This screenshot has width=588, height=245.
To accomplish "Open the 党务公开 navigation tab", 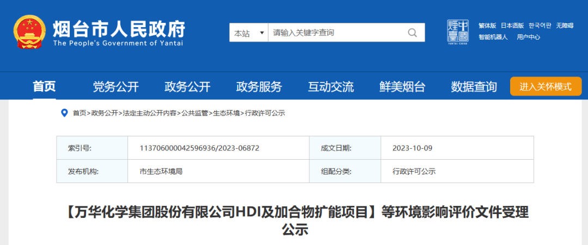I will (116, 87).
